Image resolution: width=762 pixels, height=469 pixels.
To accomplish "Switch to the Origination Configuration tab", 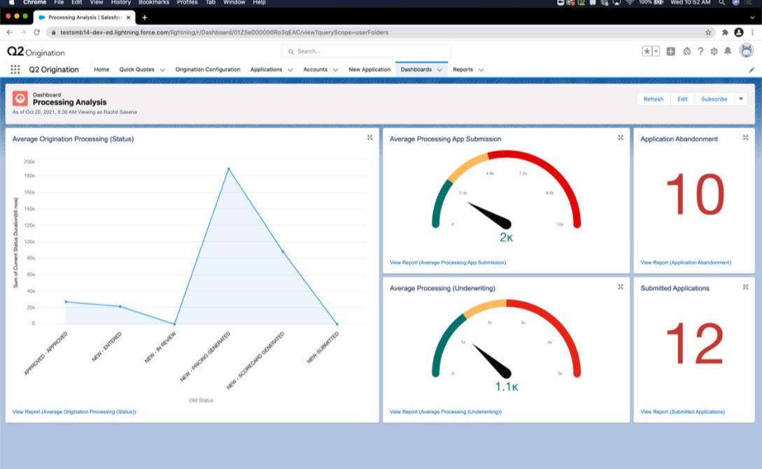I will [208, 69].
